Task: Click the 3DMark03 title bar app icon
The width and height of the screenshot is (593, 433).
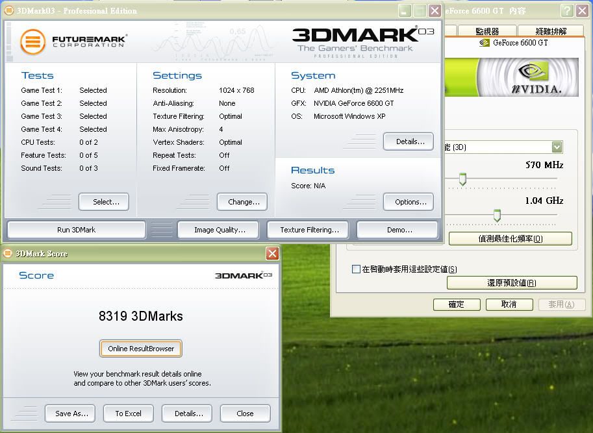Action: tap(8, 10)
